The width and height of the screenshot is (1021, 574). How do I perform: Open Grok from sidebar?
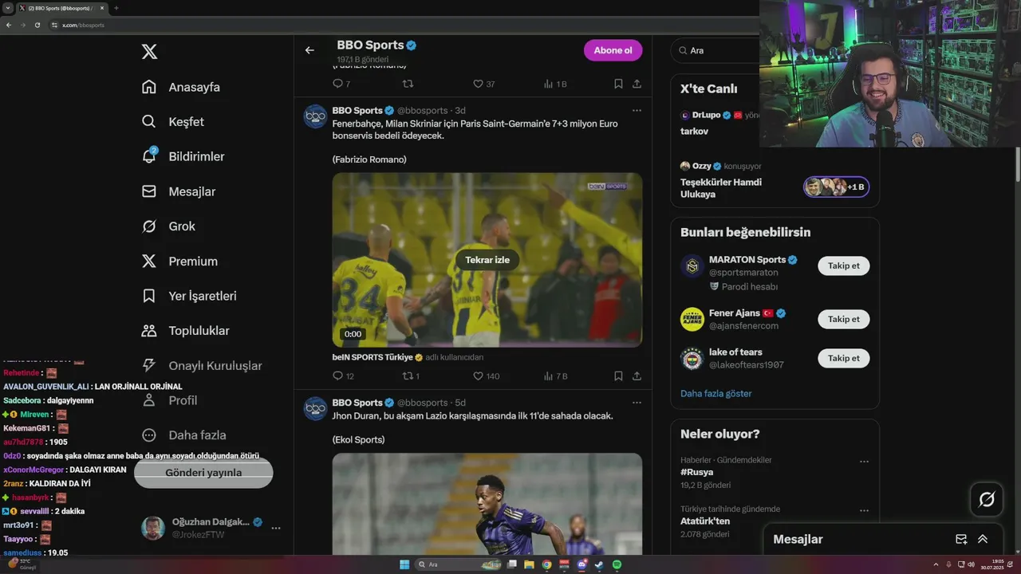[168, 226]
